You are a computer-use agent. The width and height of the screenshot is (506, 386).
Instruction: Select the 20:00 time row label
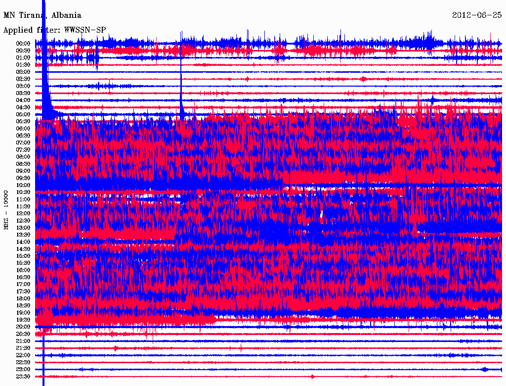tap(23, 327)
